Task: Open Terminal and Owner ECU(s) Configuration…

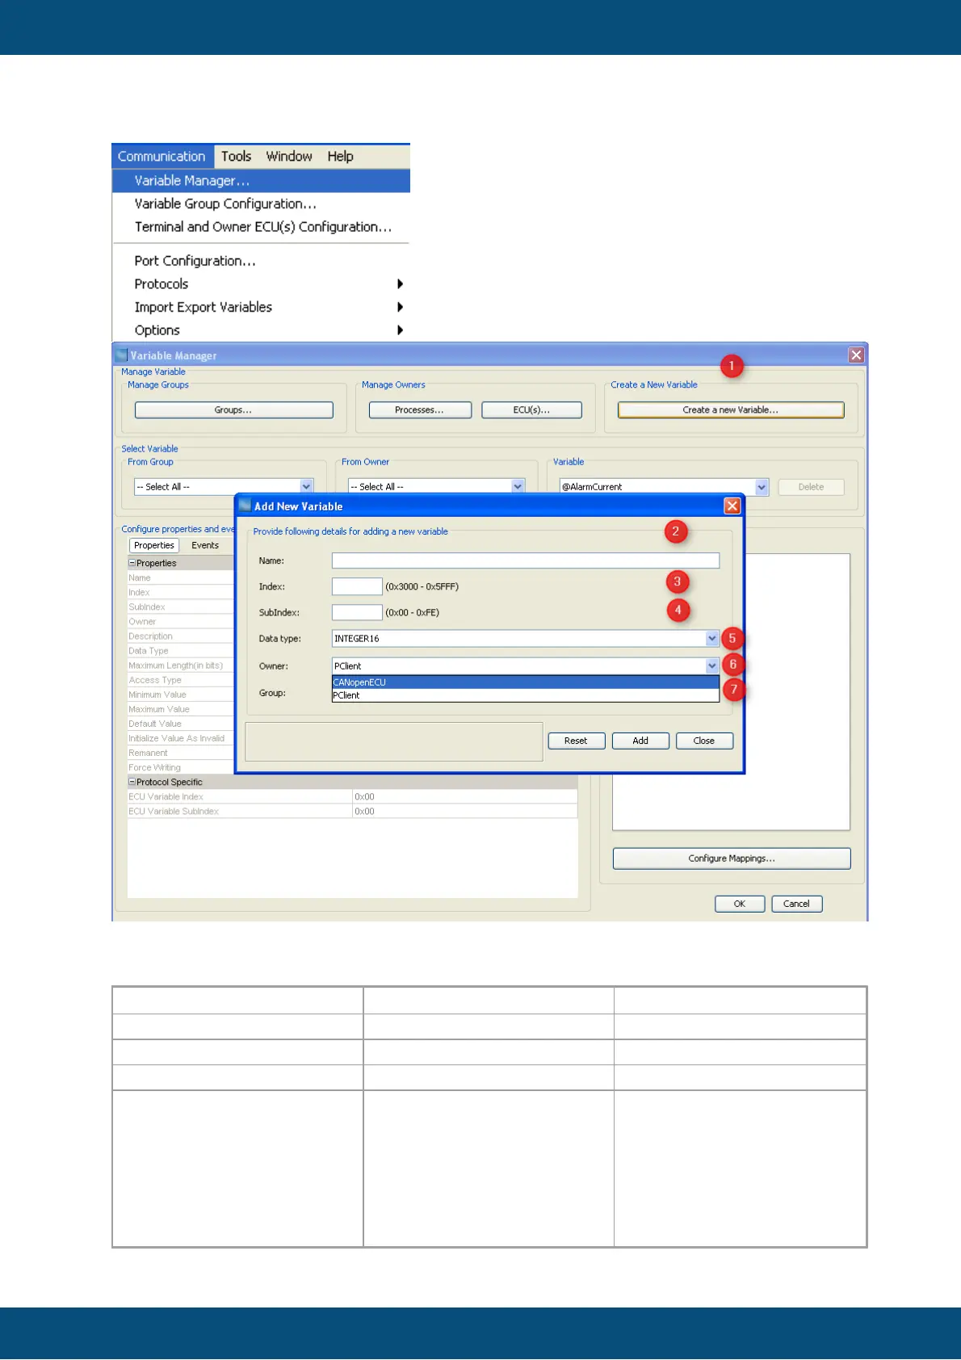Action: 261,227
